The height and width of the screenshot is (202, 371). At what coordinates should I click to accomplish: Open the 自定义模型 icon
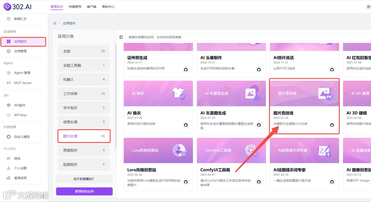click(x=9, y=136)
